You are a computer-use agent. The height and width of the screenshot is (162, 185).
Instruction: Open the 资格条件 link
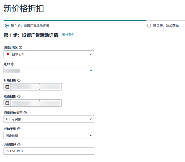click(x=69, y=35)
